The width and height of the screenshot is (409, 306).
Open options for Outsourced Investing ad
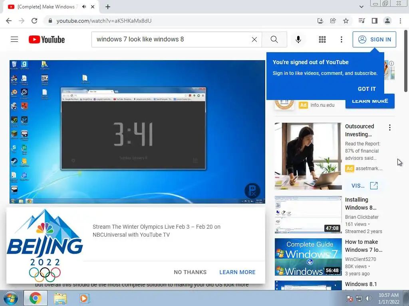[x=390, y=127]
